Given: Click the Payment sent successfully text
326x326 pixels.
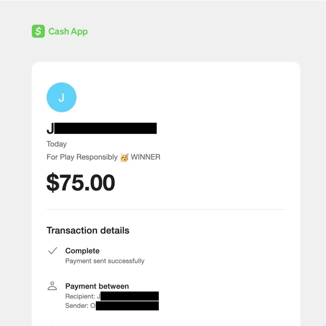Looking at the screenshot, I should click(x=105, y=261).
